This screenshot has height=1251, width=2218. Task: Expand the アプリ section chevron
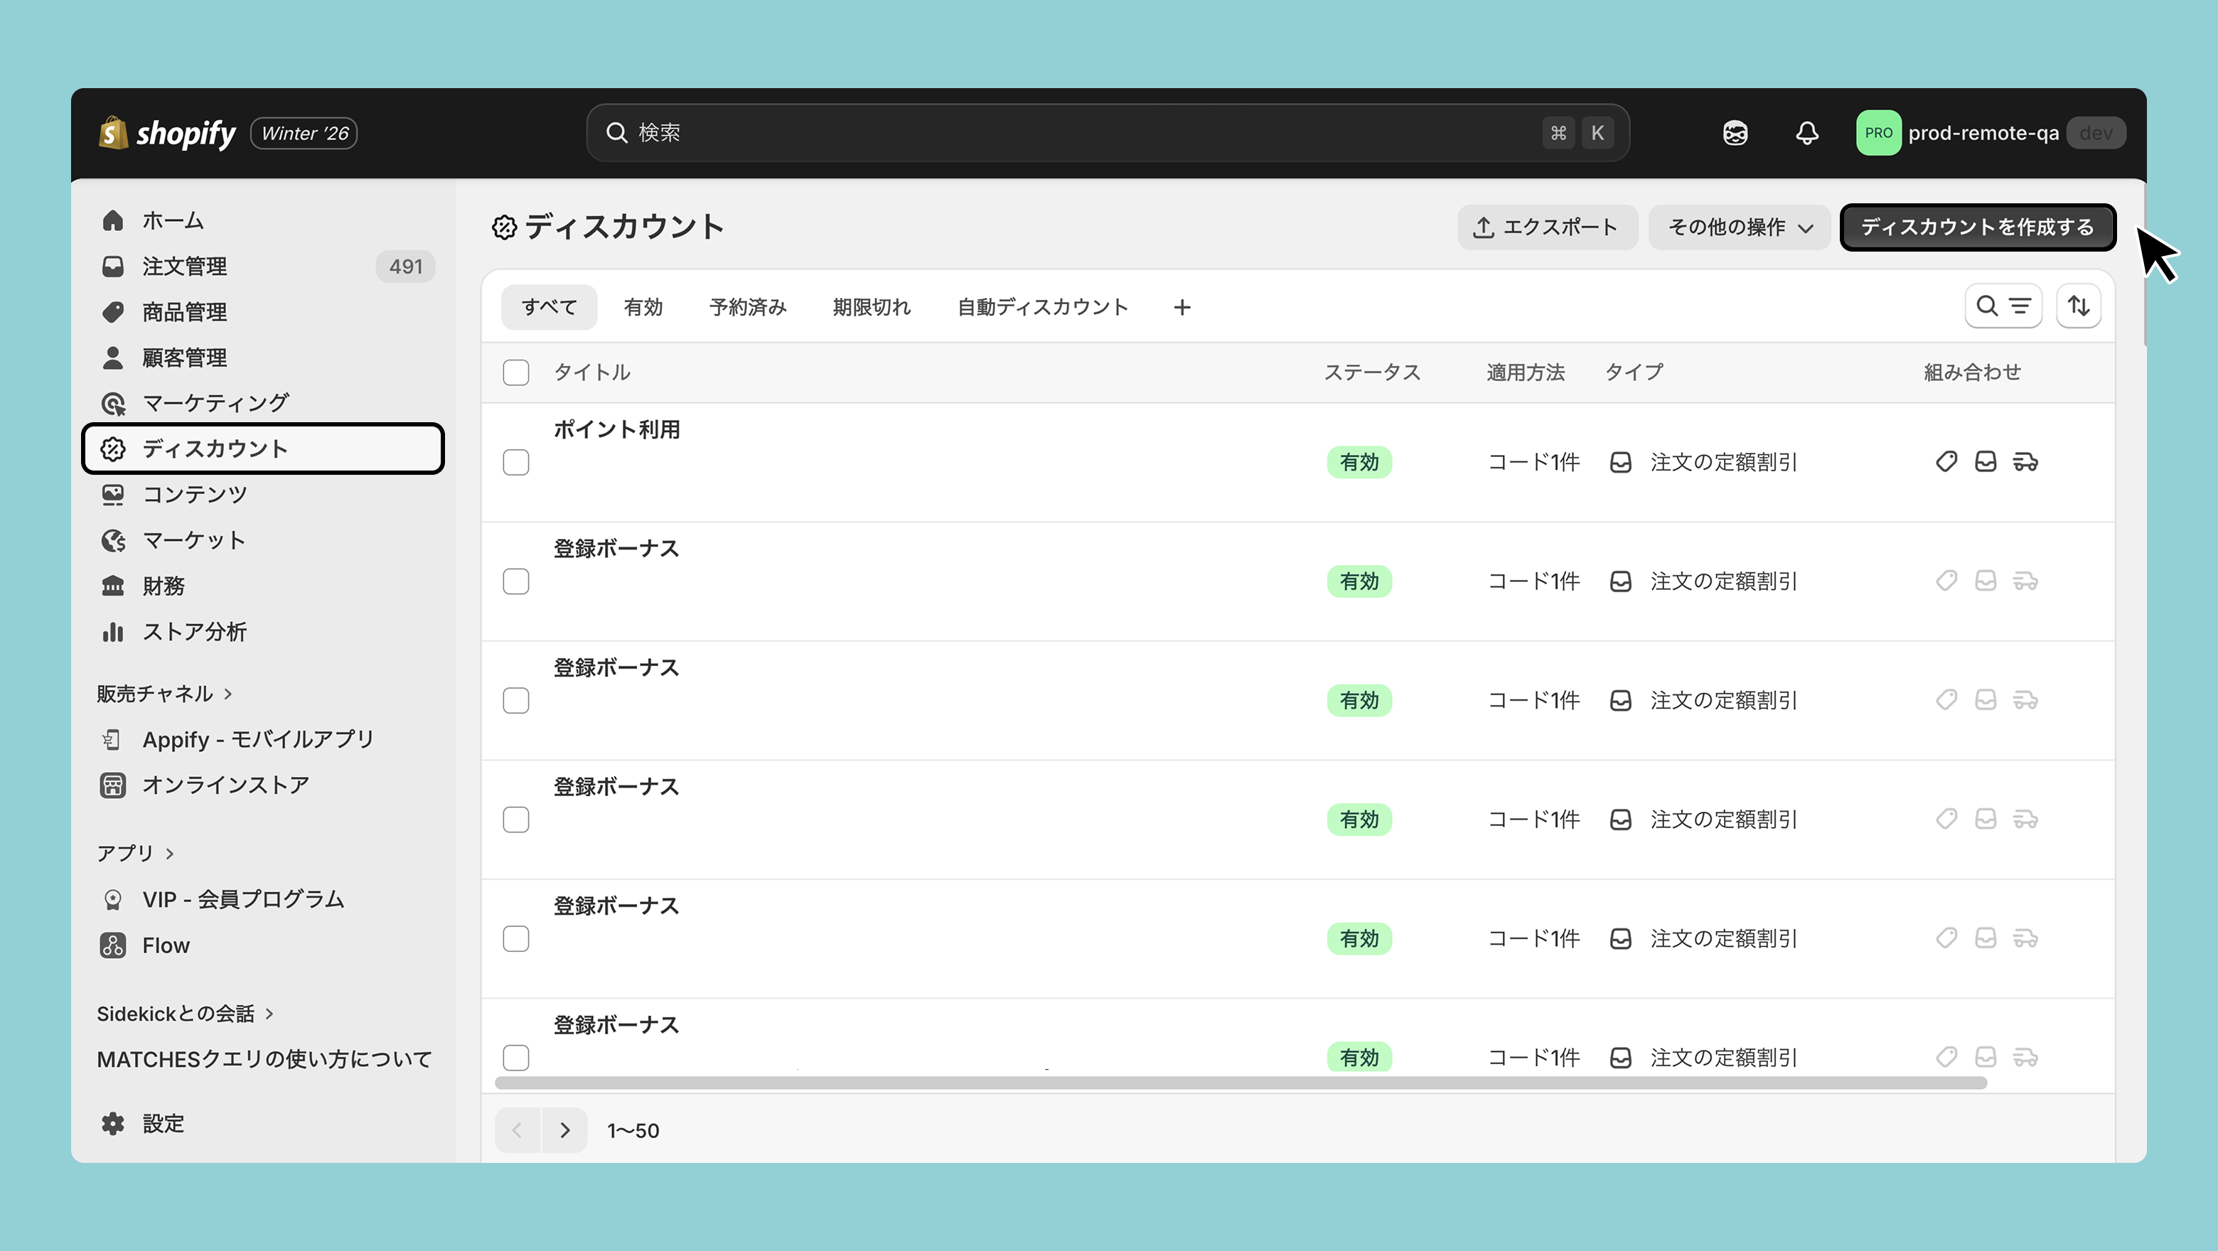coord(170,853)
